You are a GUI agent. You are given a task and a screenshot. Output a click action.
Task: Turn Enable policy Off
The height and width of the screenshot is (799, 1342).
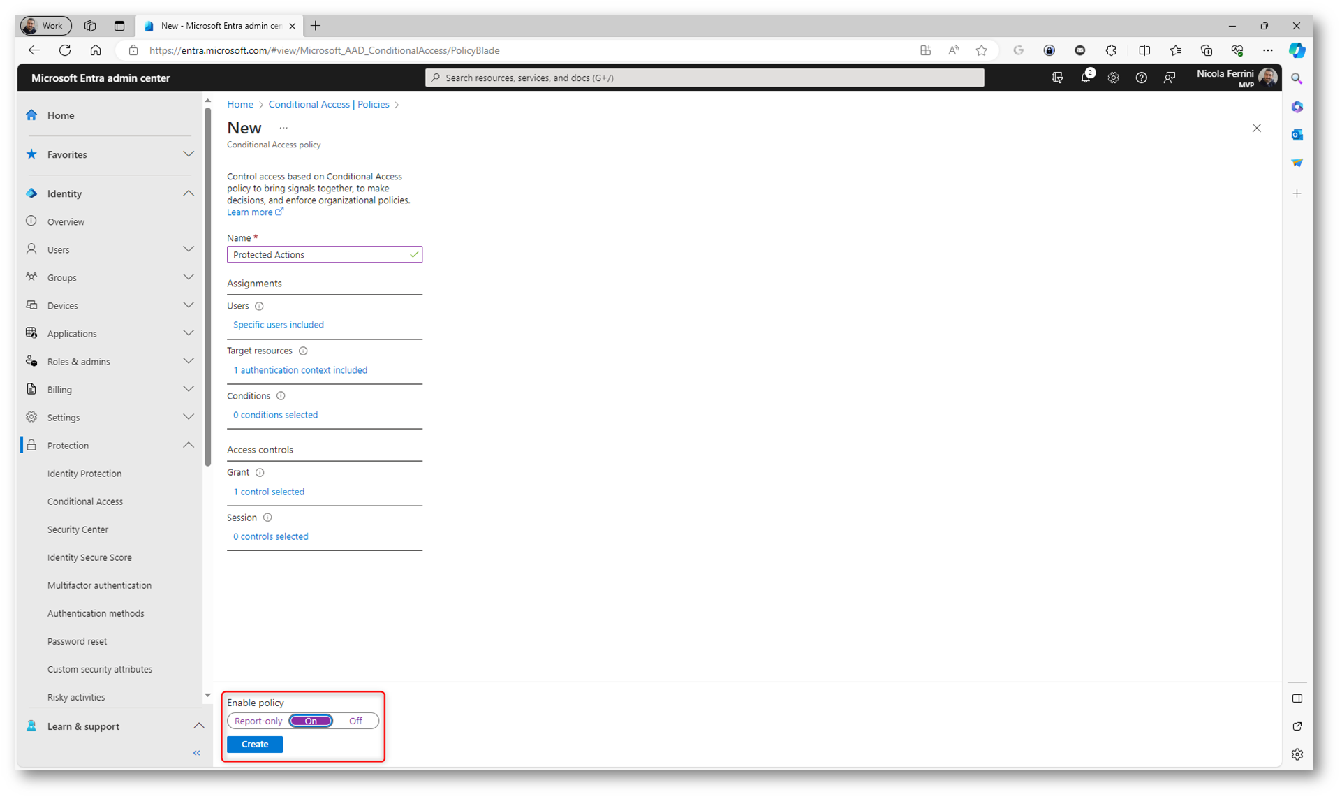tap(355, 721)
